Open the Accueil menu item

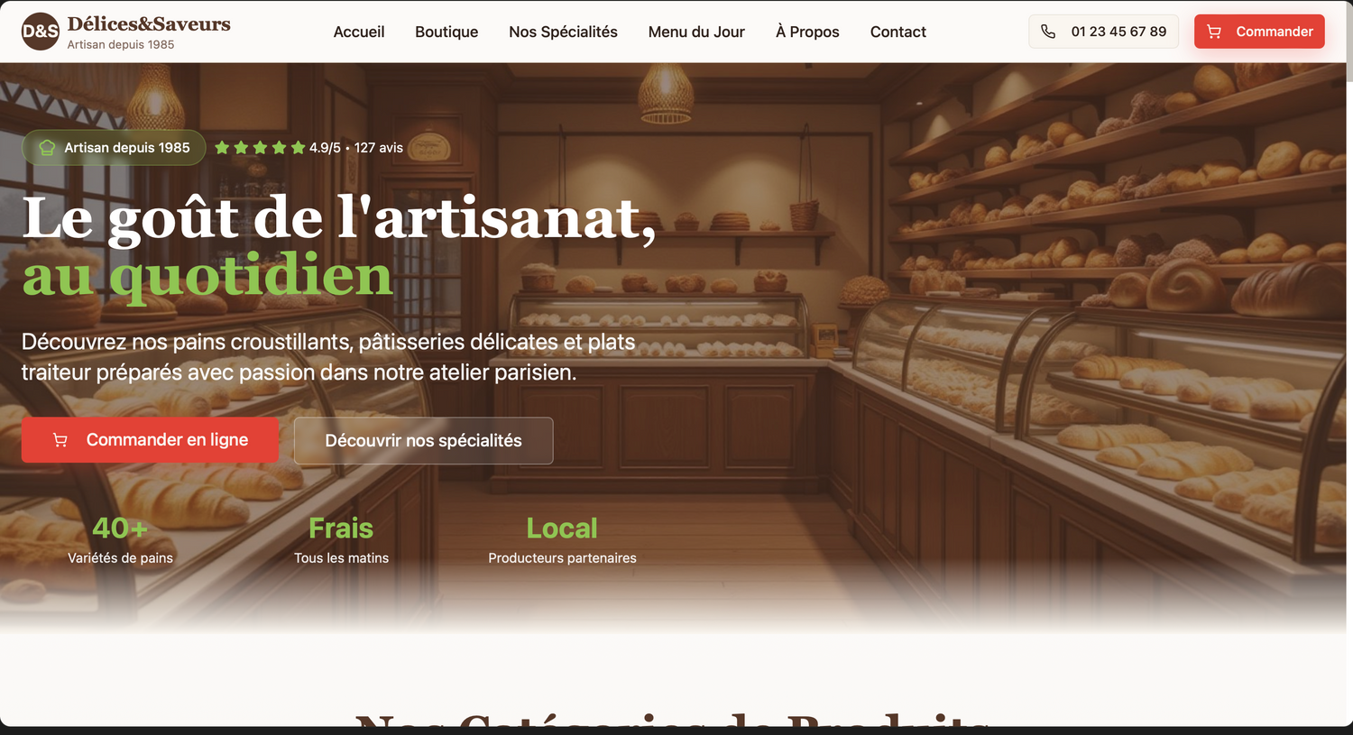point(359,32)
